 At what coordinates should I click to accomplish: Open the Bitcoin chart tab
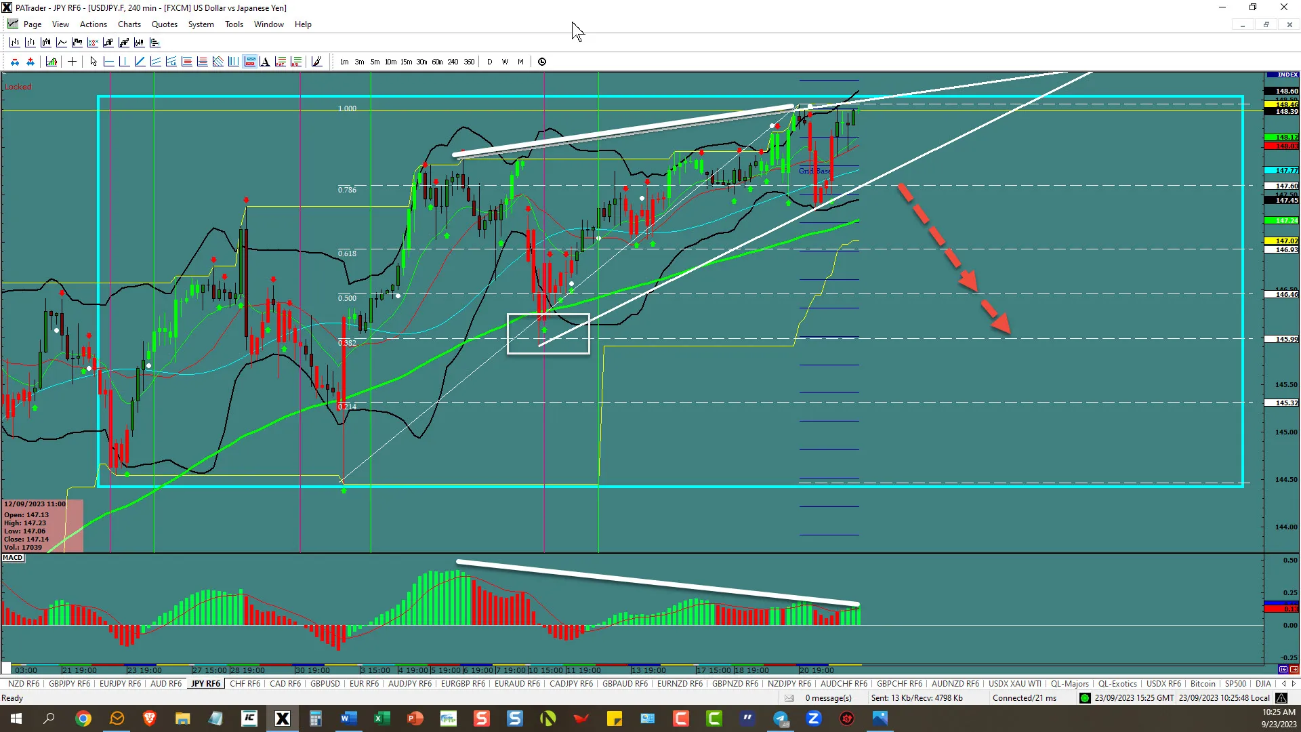(1203, 684)
